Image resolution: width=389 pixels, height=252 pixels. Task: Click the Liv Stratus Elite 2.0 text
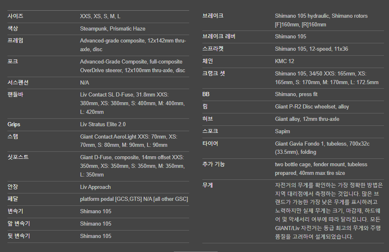tap(103, 124)
